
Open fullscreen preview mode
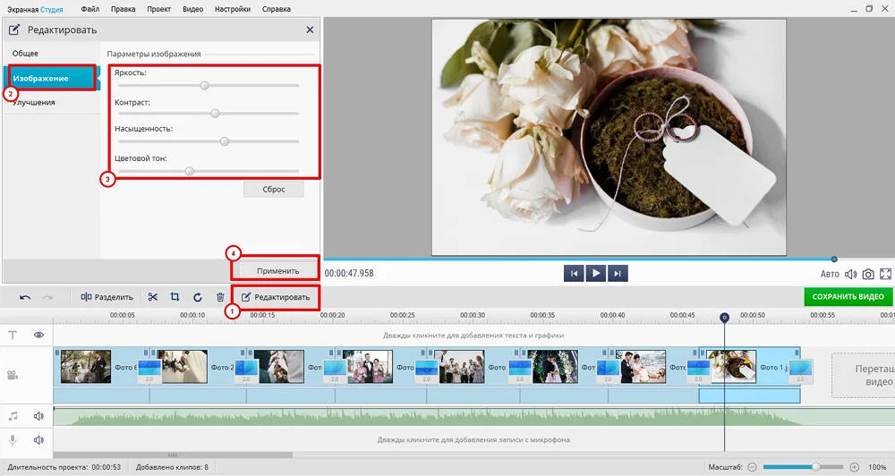click(x=886, y=274)
